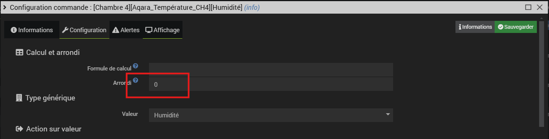Click the table icon of Calcul et arrondi
Viewport: 549px width, 139px height.
coord(19,53)
